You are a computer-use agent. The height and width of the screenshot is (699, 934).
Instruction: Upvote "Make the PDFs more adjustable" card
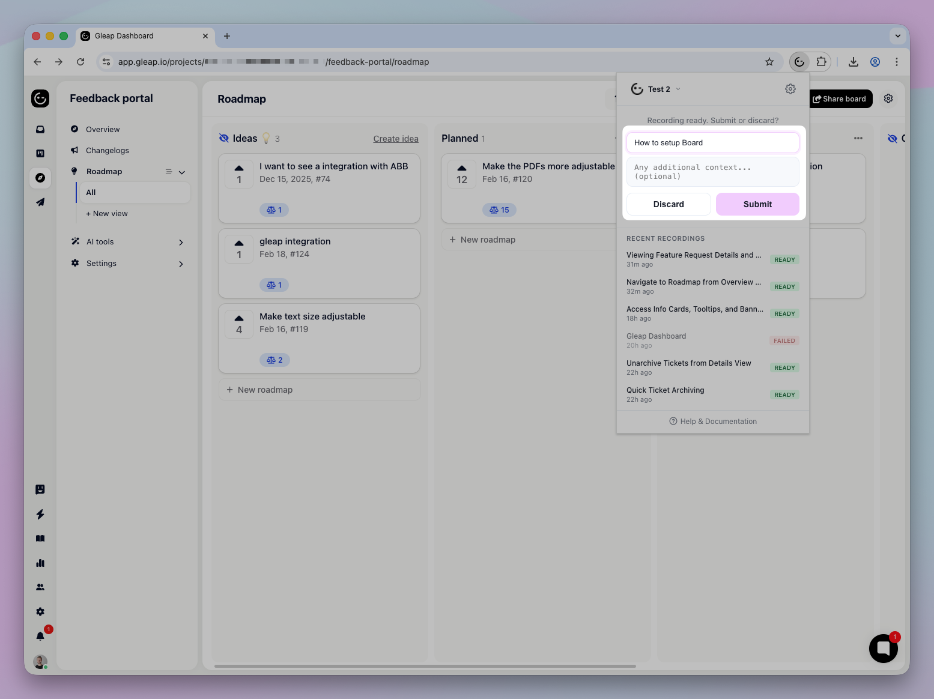point(462,174)
